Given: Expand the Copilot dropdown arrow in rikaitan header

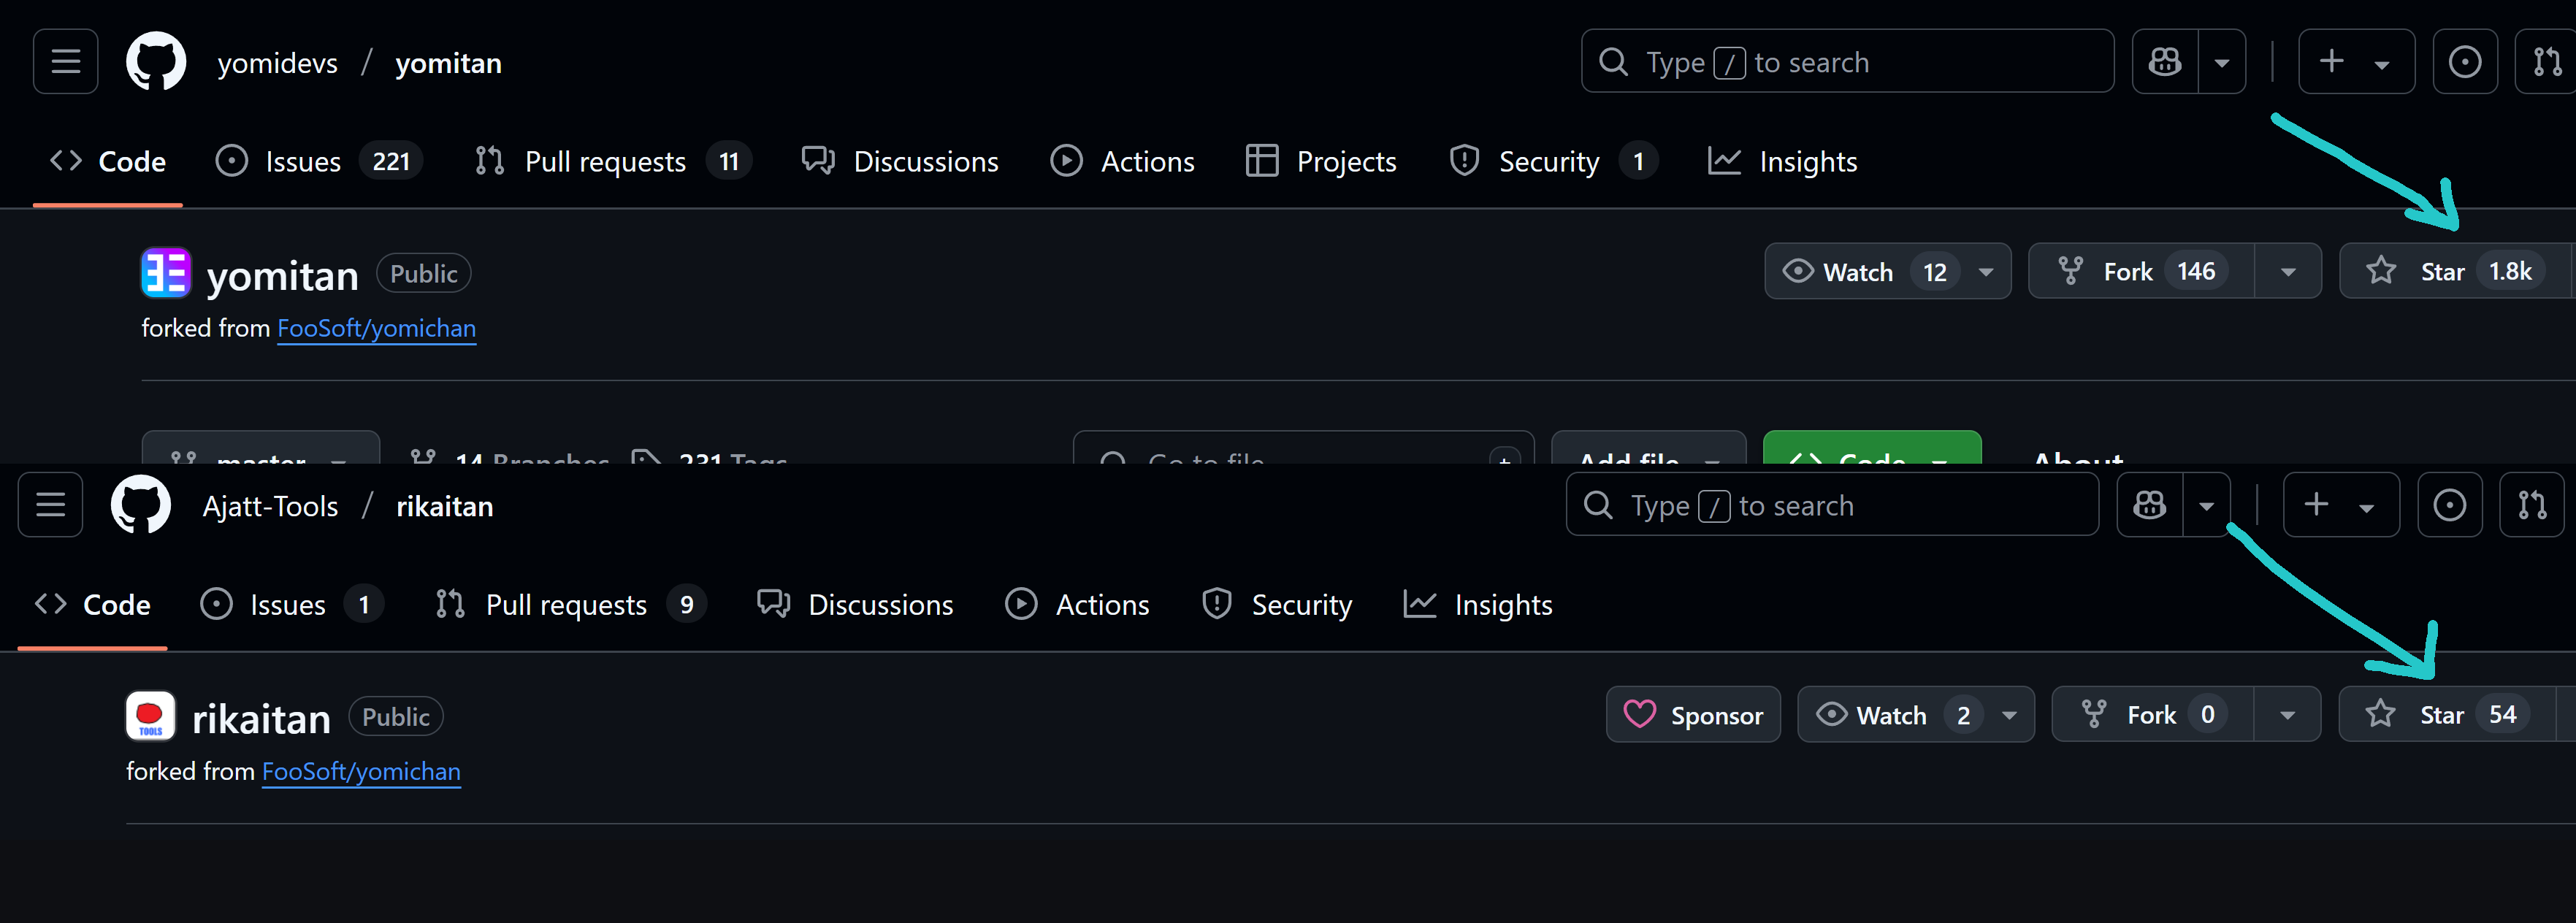Looking at the screenshot, I should tap(2207, 505).
